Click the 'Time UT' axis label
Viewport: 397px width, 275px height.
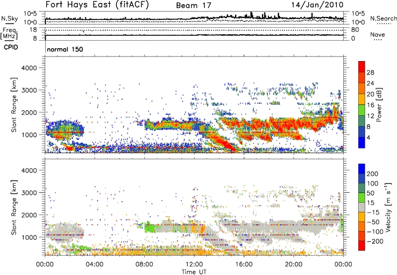[x=194, y=272]
